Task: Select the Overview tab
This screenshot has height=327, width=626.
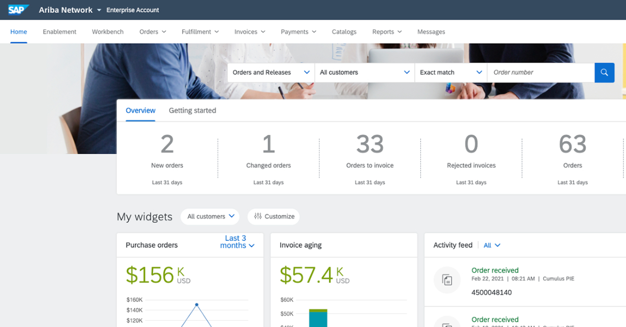Action: [141, 110]
